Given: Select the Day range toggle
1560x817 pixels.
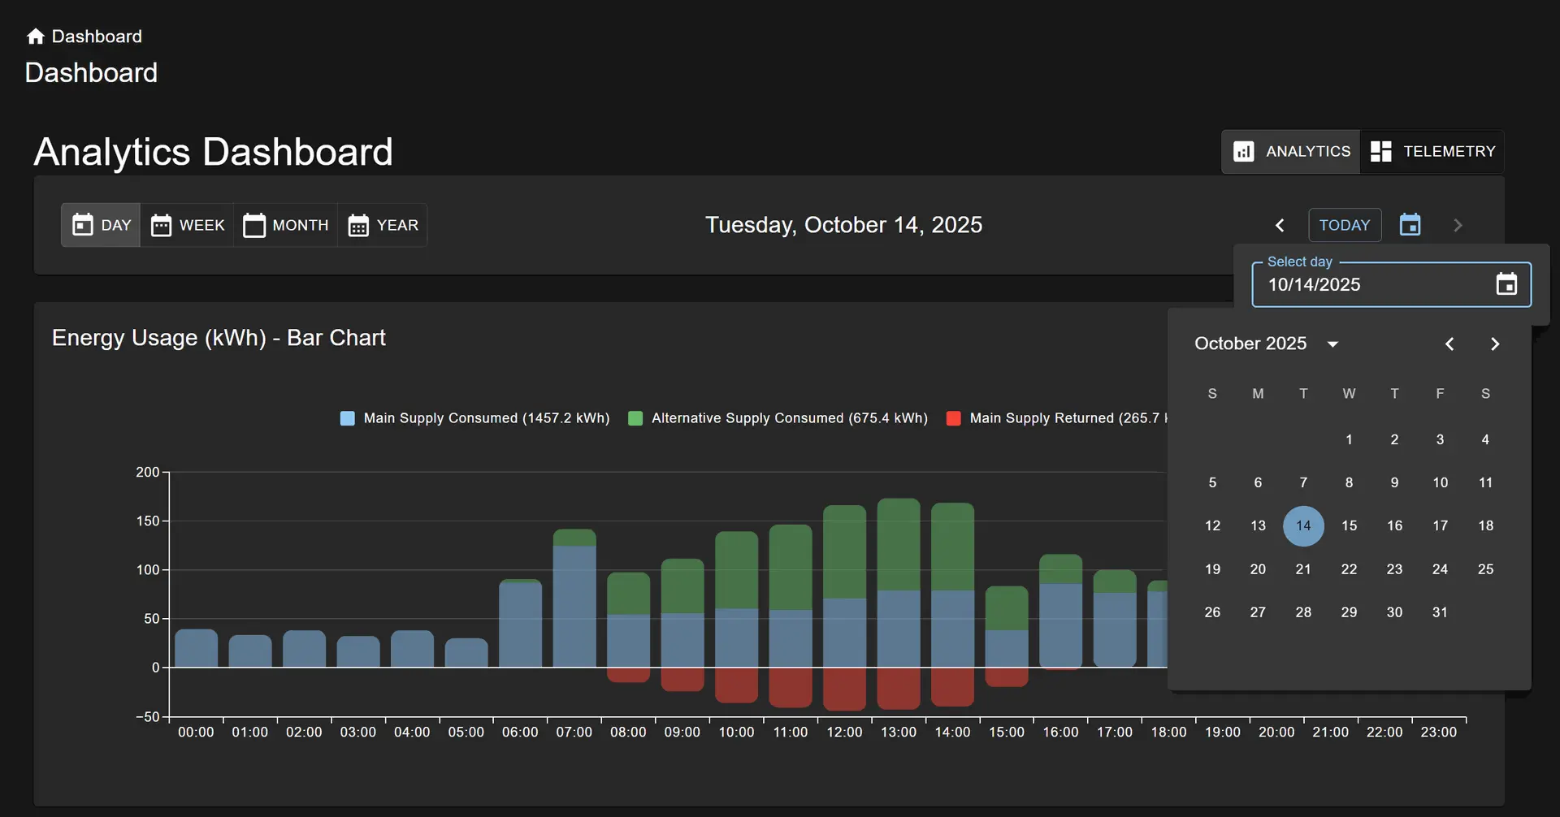Looking at the screenshot, I should click(102, 225).
